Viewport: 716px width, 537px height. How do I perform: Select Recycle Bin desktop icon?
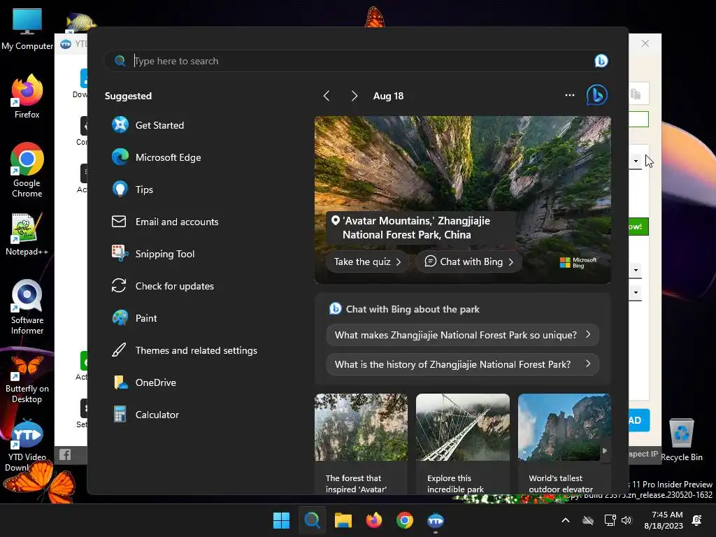(681, 439)
